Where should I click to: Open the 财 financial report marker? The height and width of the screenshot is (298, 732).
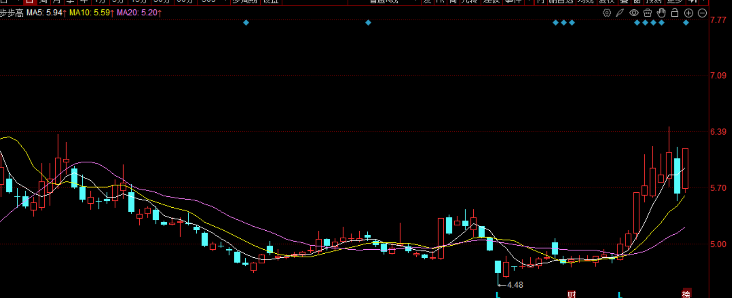pyautogui.click(x=572, y=294)
